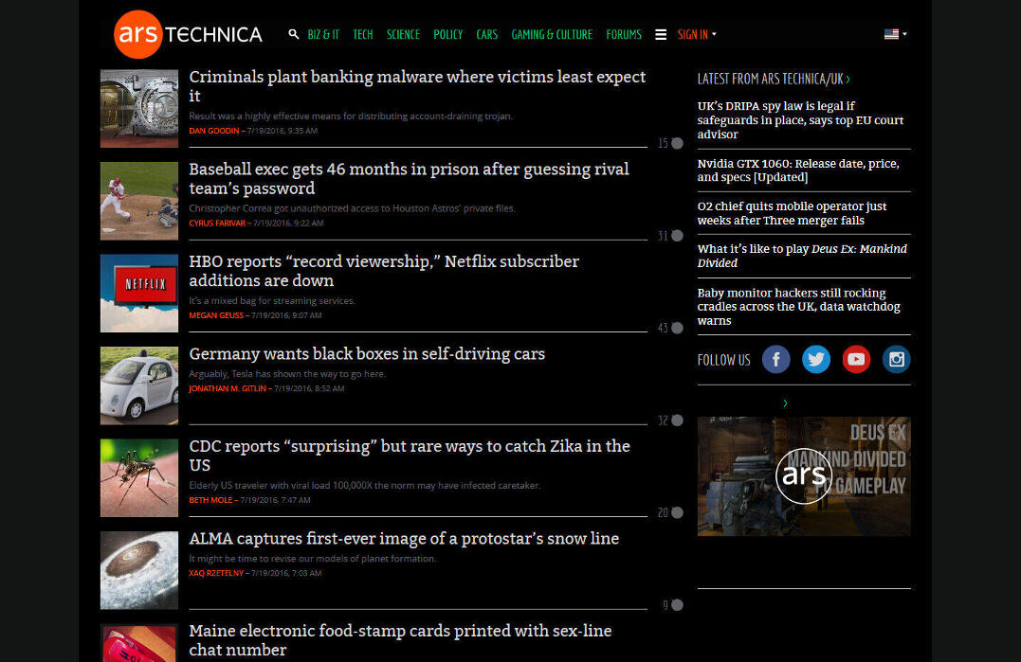Click the Netflix article thumbnail image
The image size is (1021, 662).
[138, 294]
